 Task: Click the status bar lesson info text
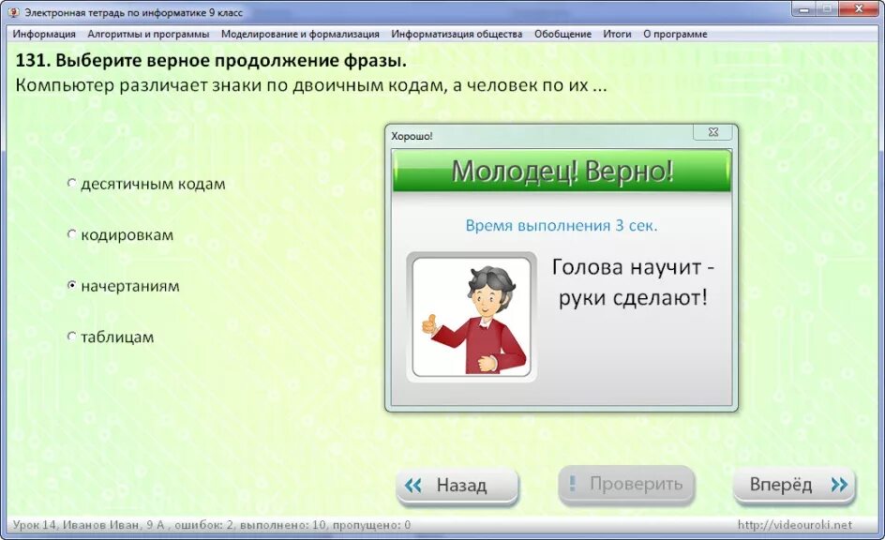pos(212,525)
